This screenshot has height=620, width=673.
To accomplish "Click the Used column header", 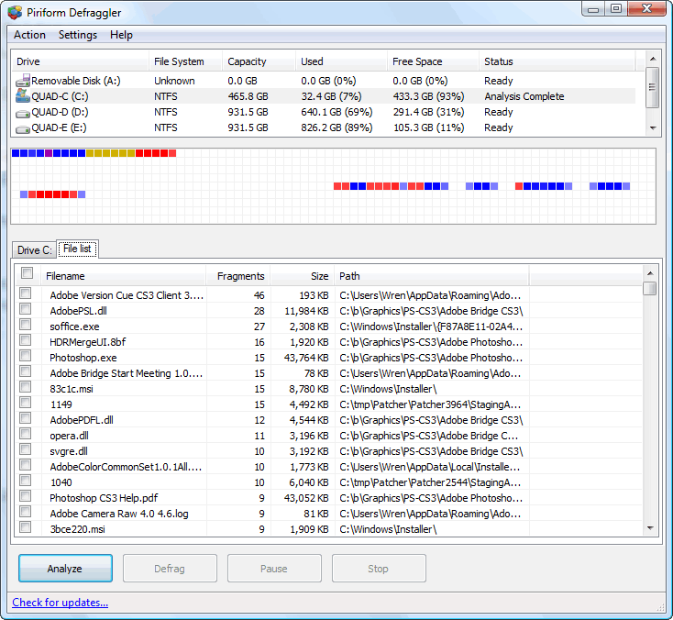I will tap(342, 61).
